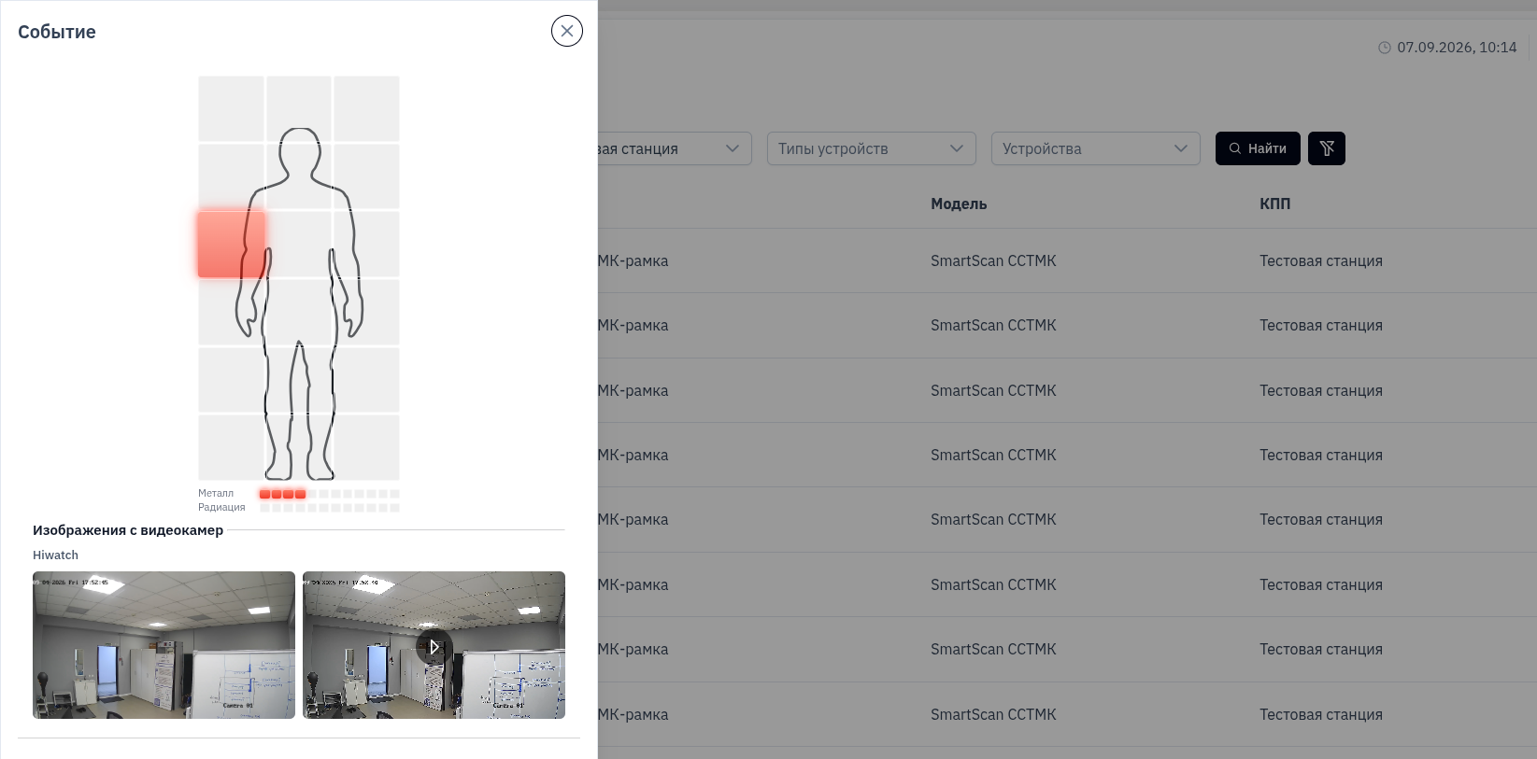This screenshot has width=1537, height=759.
Task: Click the Модель column header
Action: (x=959, y=204)
